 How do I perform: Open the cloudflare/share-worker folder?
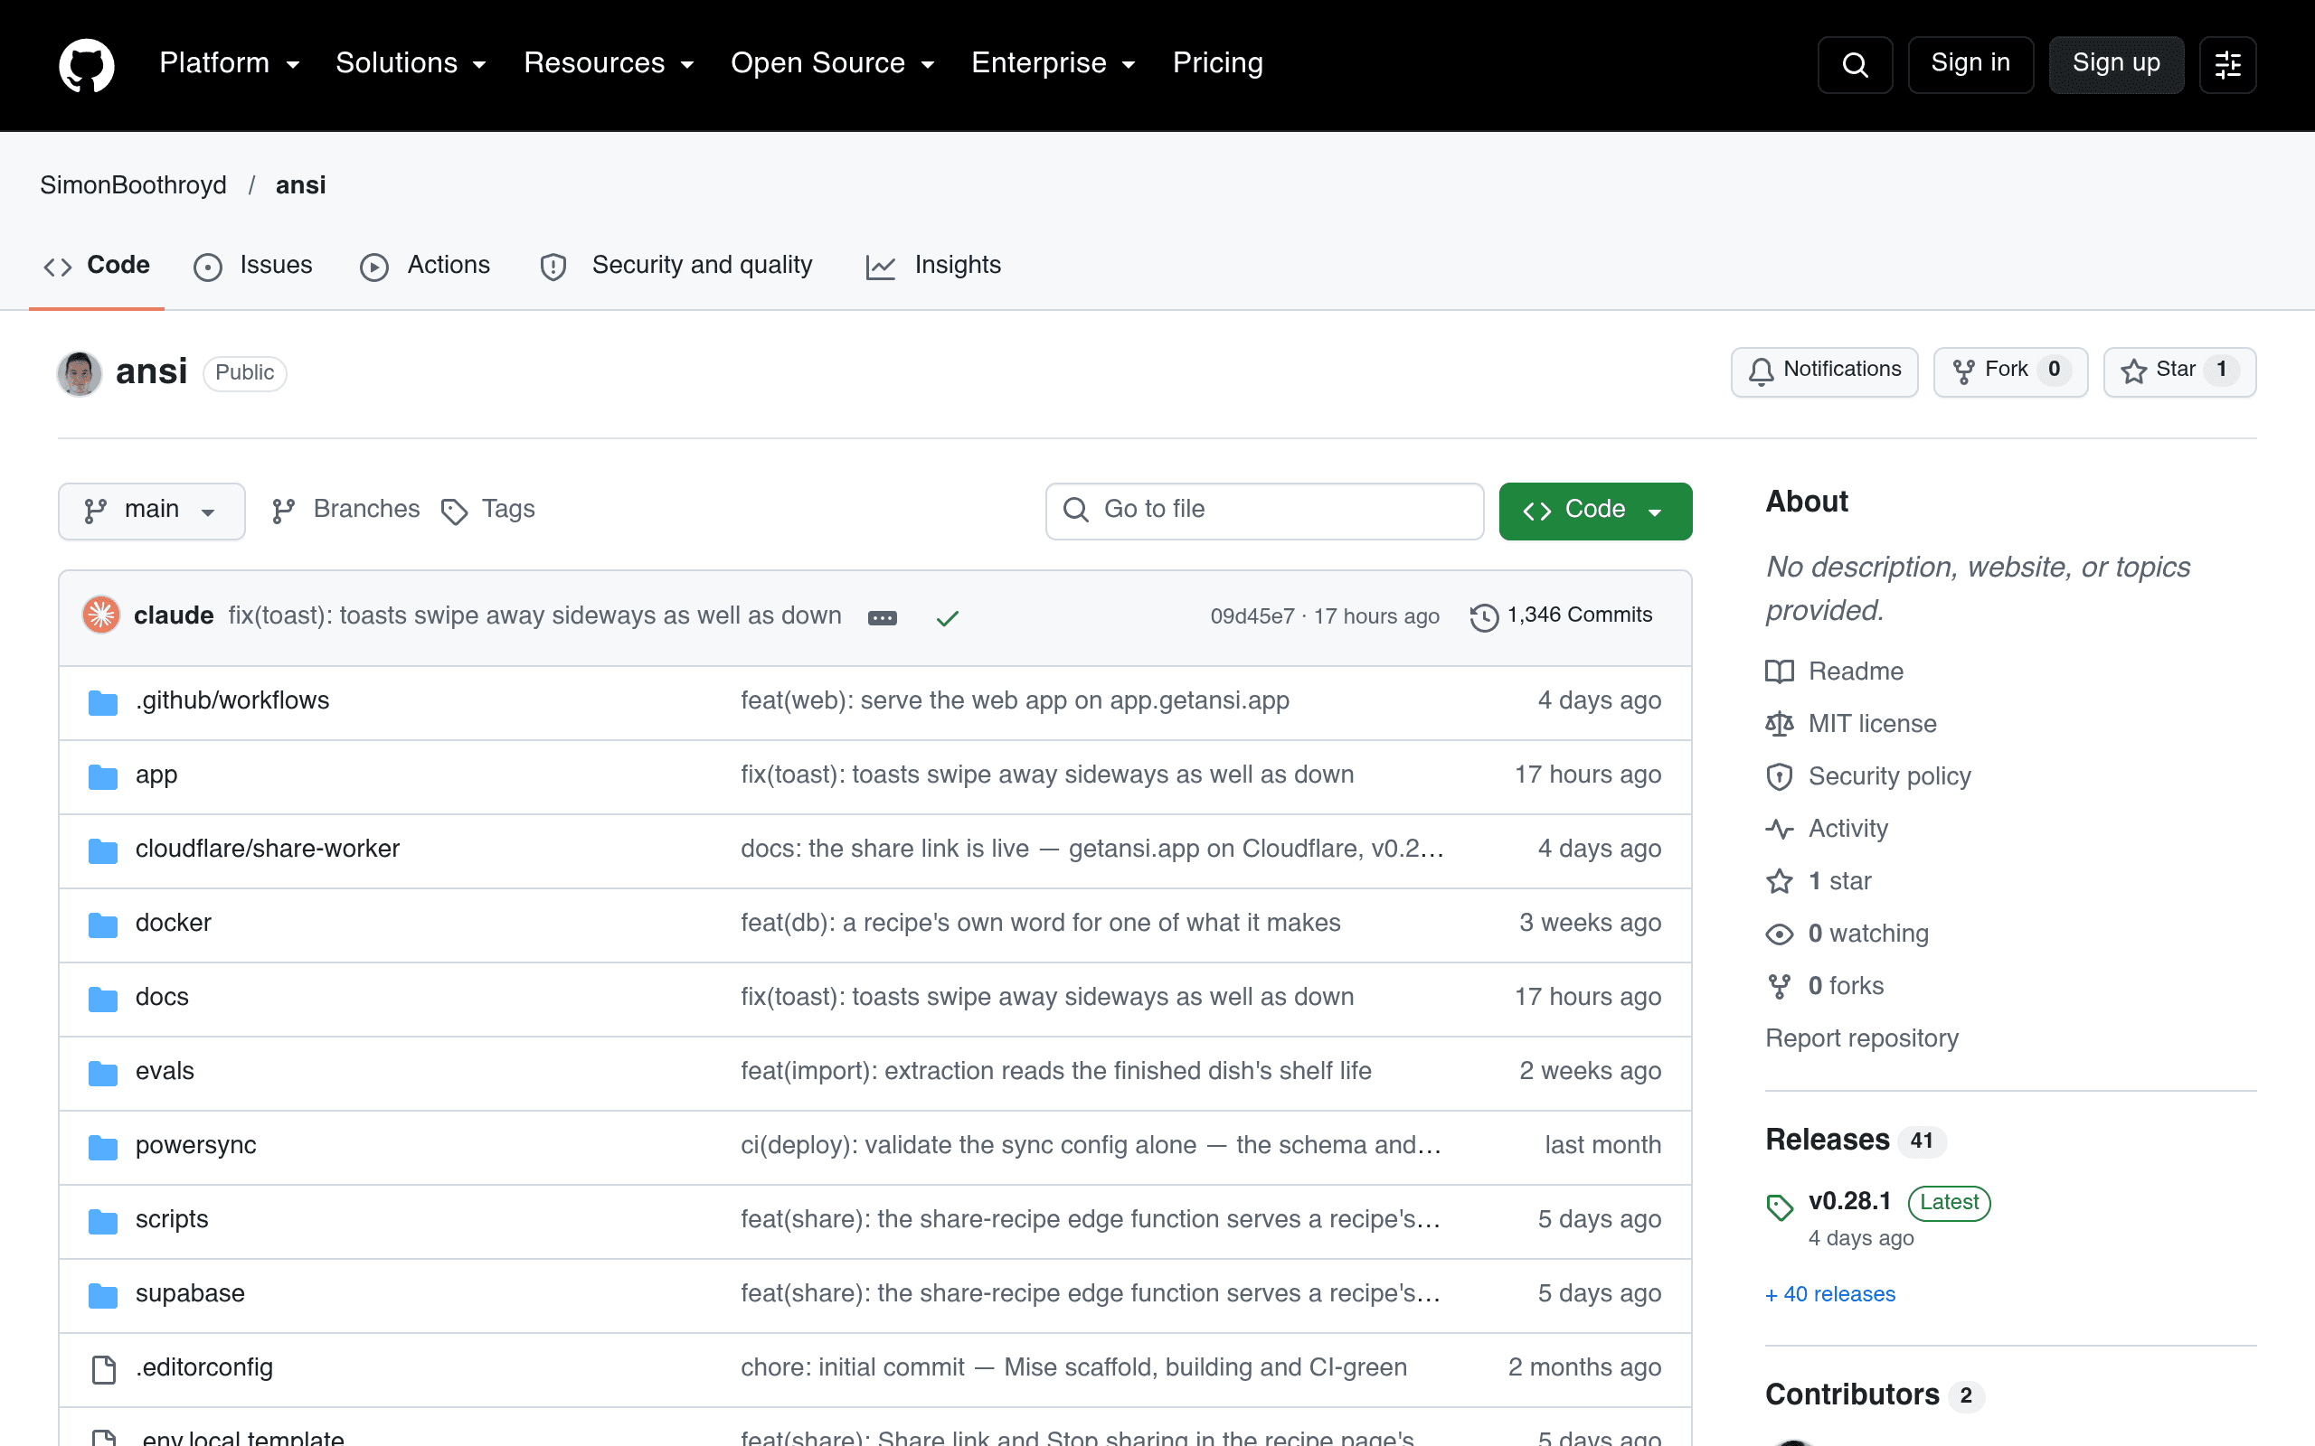click(268, 850)
